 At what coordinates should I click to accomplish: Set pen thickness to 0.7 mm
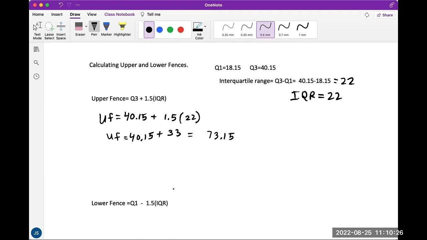click(x=284, y=30)
